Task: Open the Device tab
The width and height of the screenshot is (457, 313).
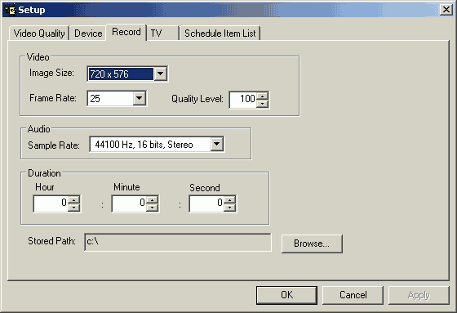Action: tap(88, 33)
